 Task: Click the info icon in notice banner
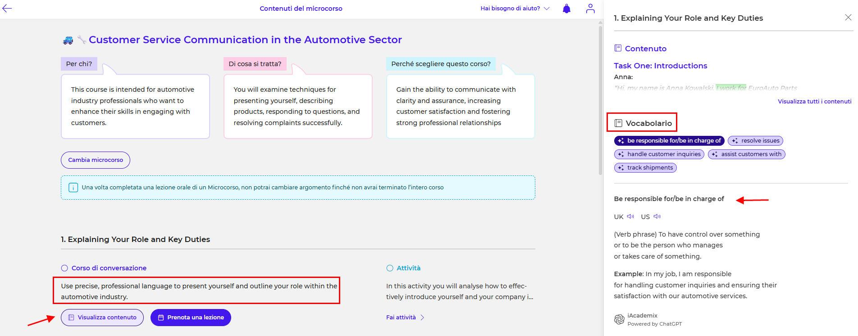(73, 188)
